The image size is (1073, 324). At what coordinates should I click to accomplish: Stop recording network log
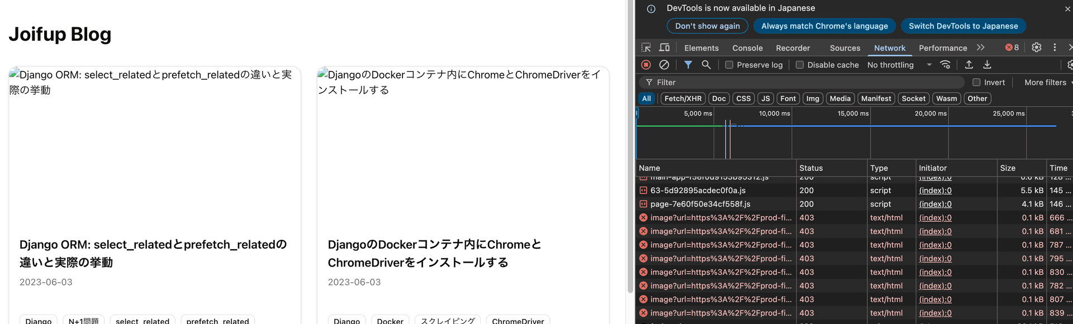[x=646, y=65]
